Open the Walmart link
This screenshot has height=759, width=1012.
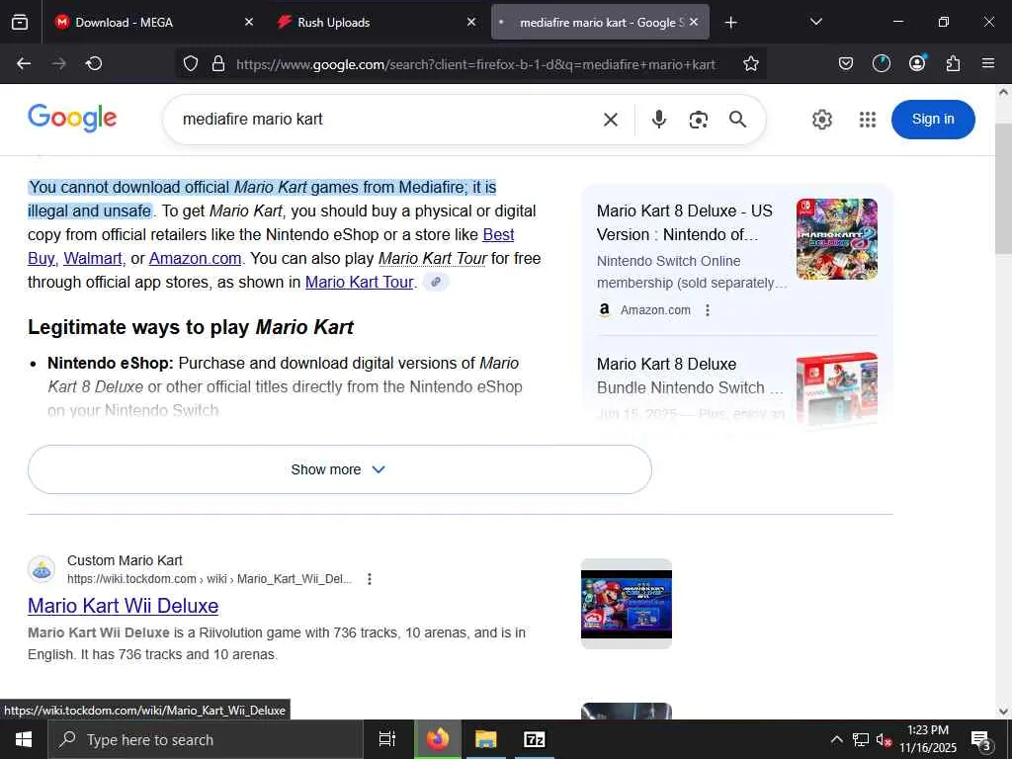pos(93,258)
